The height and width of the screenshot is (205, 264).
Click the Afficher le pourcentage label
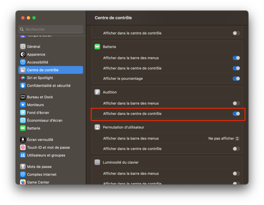point(123,79)
